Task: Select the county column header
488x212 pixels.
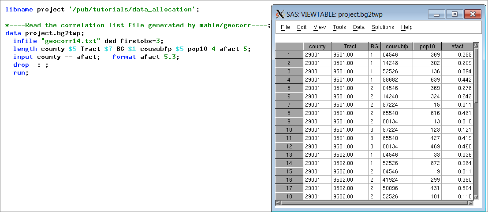Action: 317,47
